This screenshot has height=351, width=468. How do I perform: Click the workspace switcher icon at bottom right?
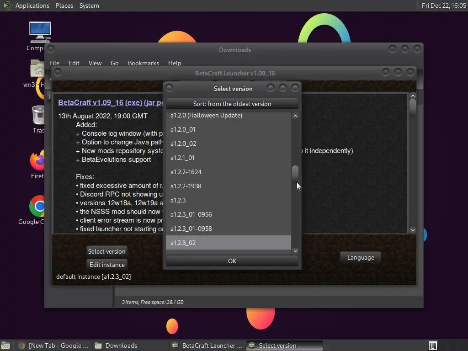pos(433,346)
